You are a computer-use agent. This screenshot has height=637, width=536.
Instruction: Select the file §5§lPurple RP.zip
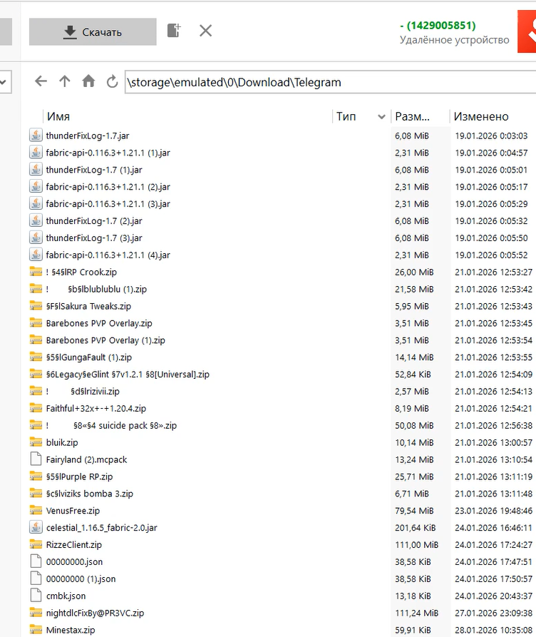pyautogui.click(x=79, y=477)
